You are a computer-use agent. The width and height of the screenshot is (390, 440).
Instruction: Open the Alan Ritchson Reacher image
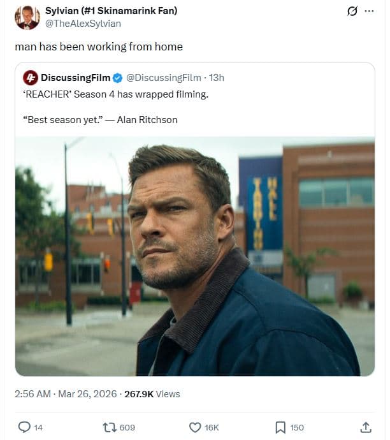(x=195, y=256)
